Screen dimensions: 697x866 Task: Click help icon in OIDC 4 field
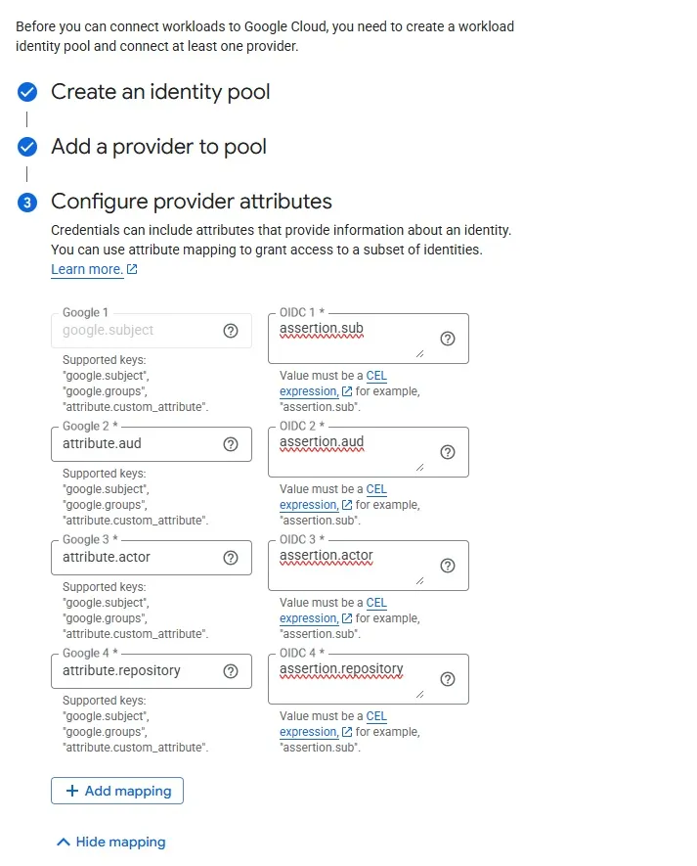pyautogui.click(x=448, y=679)
